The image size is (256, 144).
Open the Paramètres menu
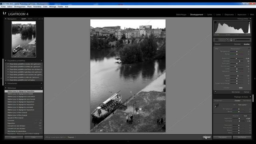[37, 7]
